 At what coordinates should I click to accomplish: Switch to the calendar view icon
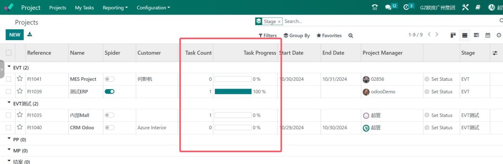click(x=487, y=35)
